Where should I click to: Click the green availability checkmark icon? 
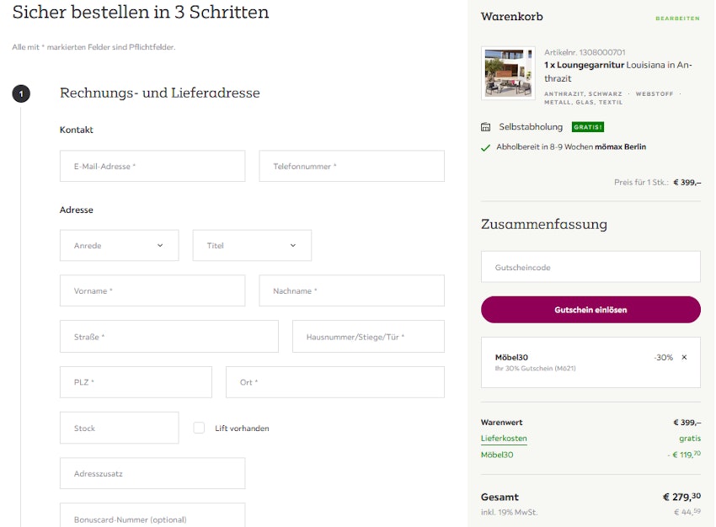coord(485,147)
